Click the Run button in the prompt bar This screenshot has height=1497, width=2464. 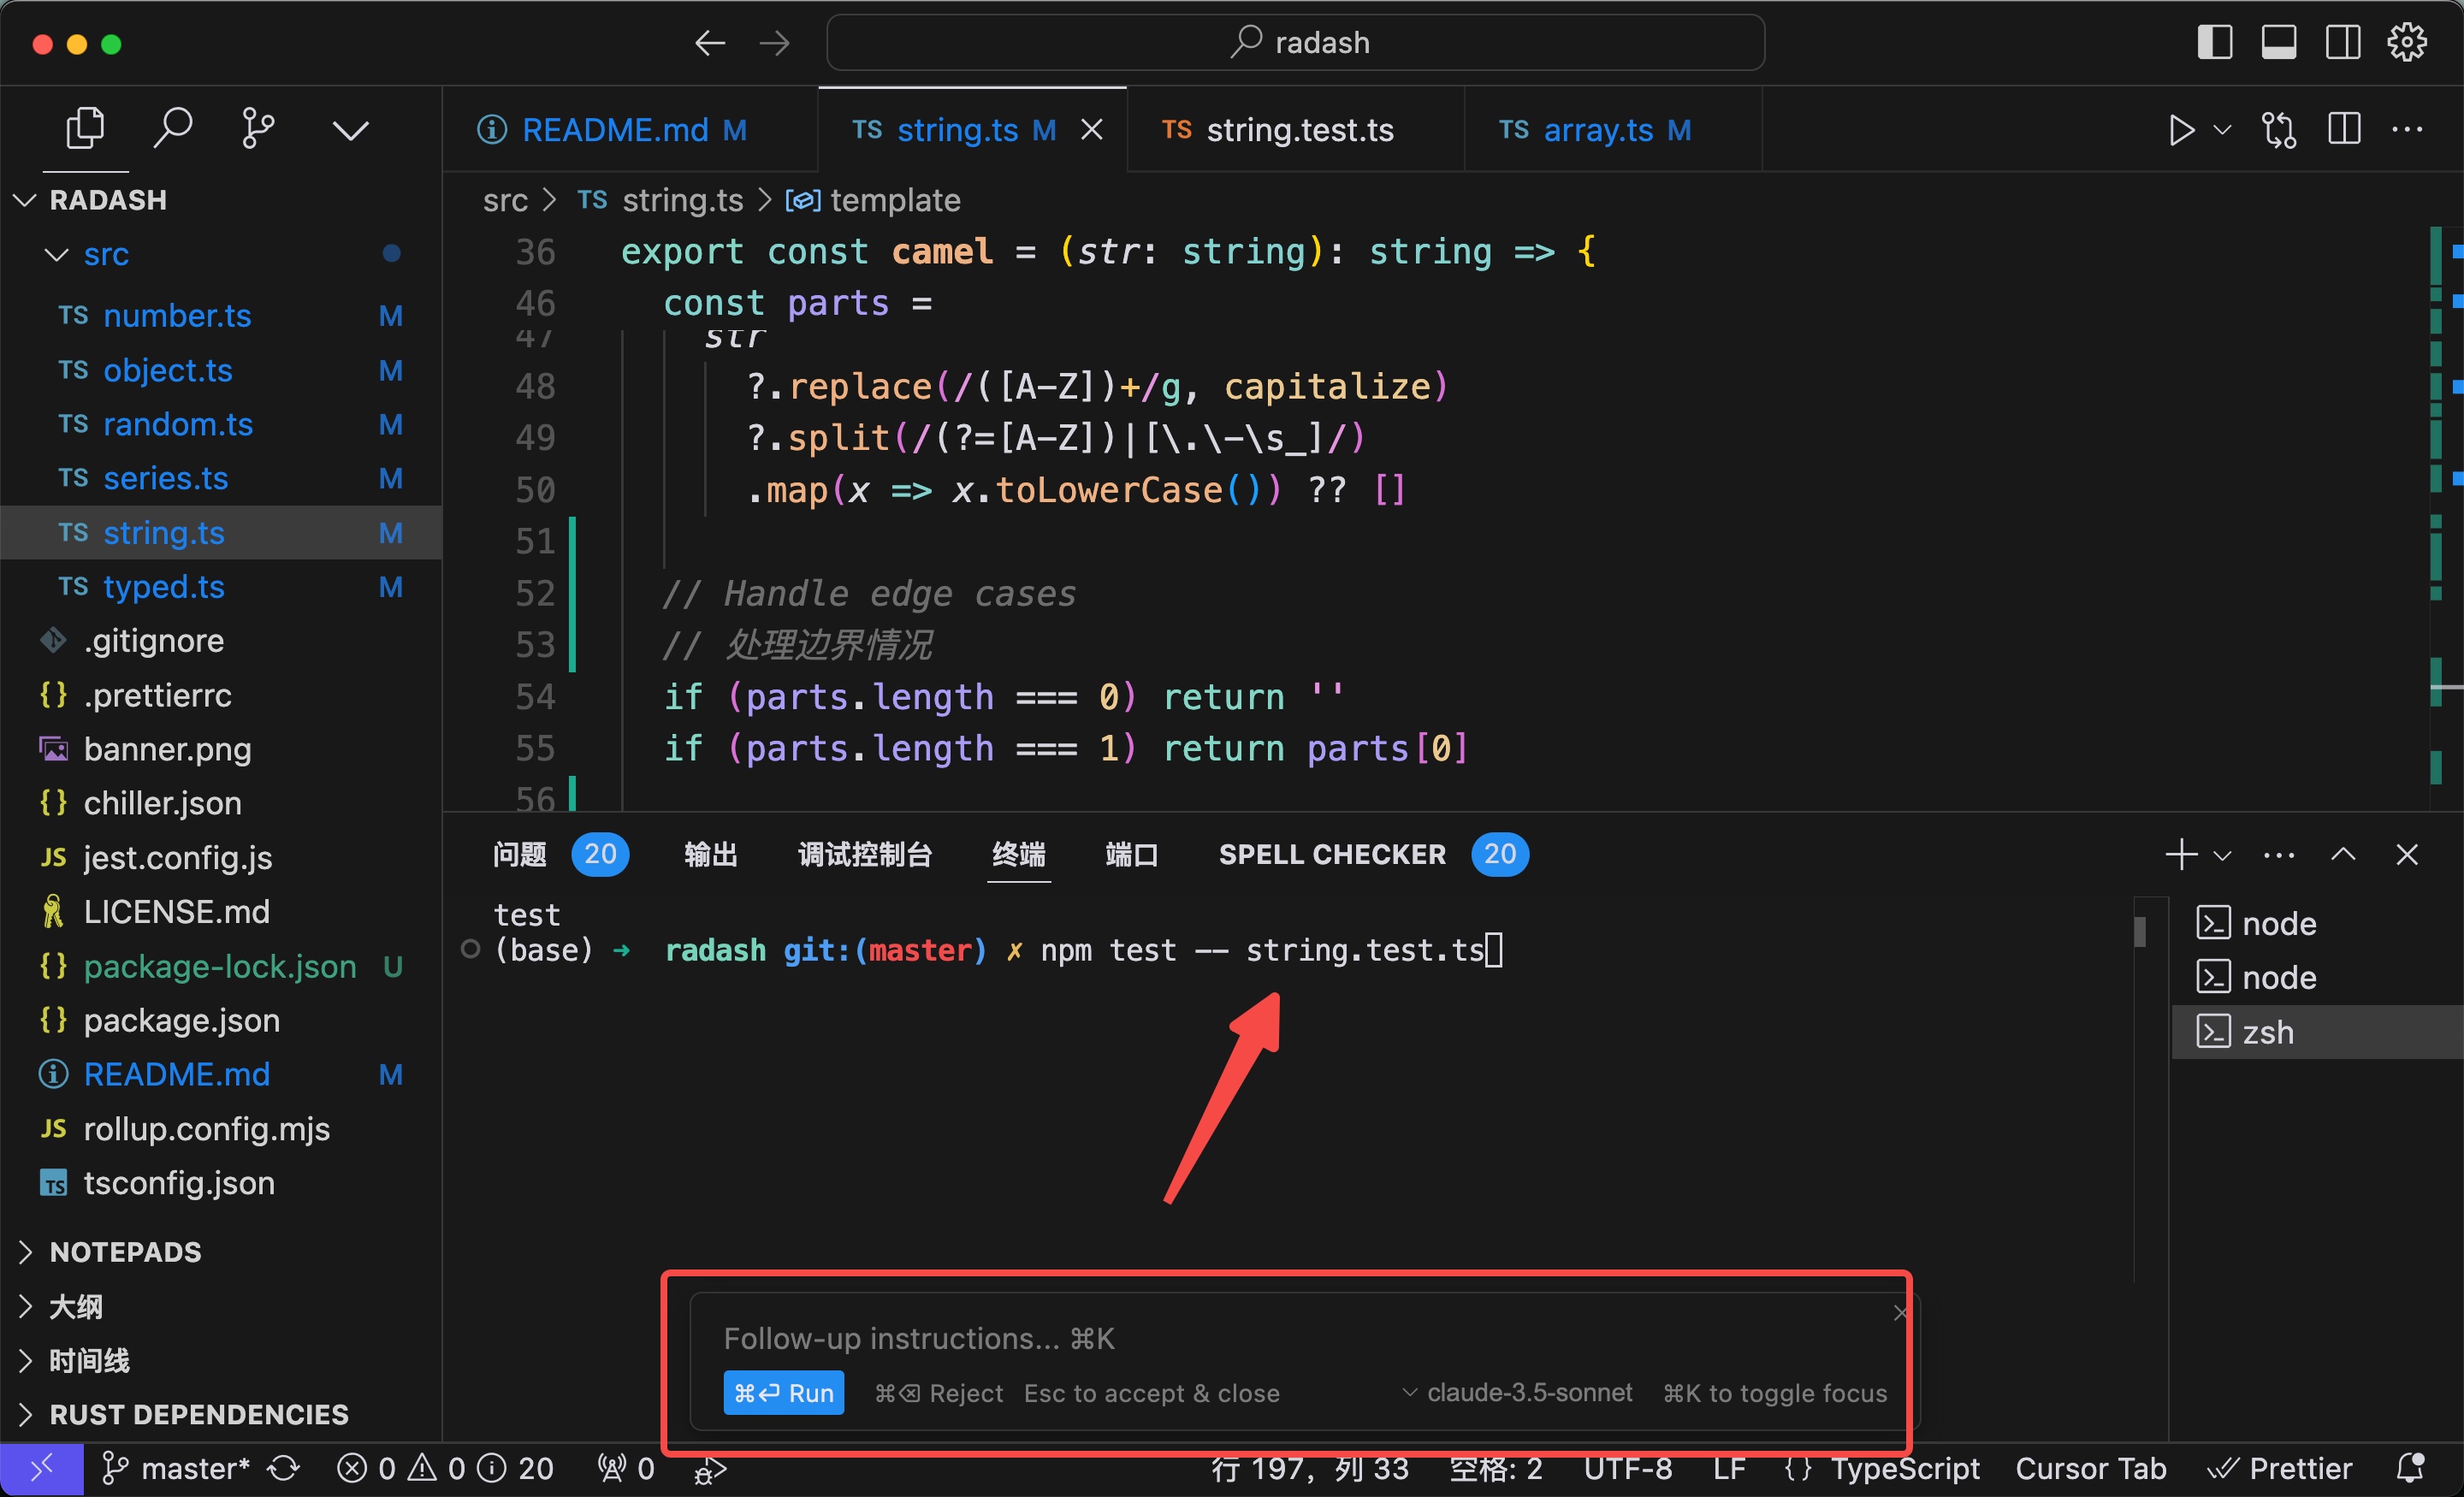783,1392
